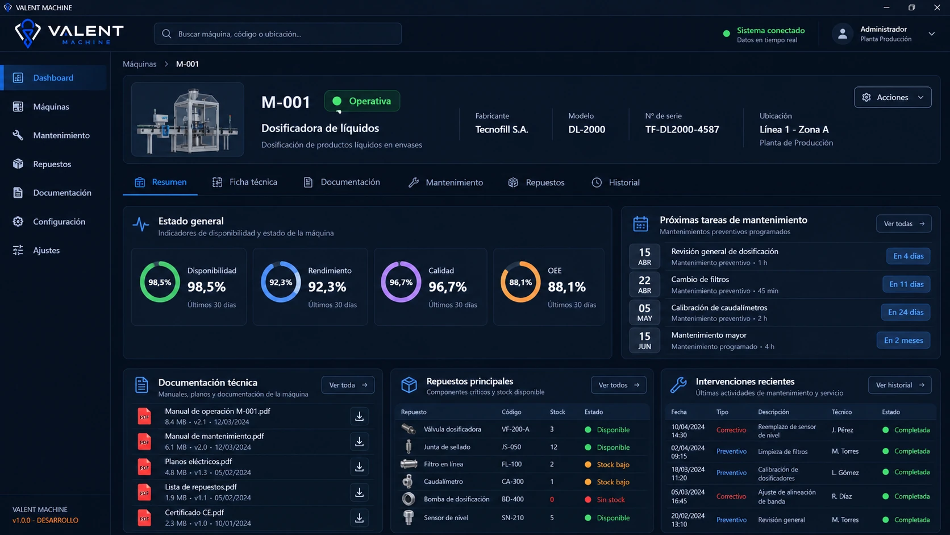
Task: Open the Acciones dropdown
Action: 893,97
